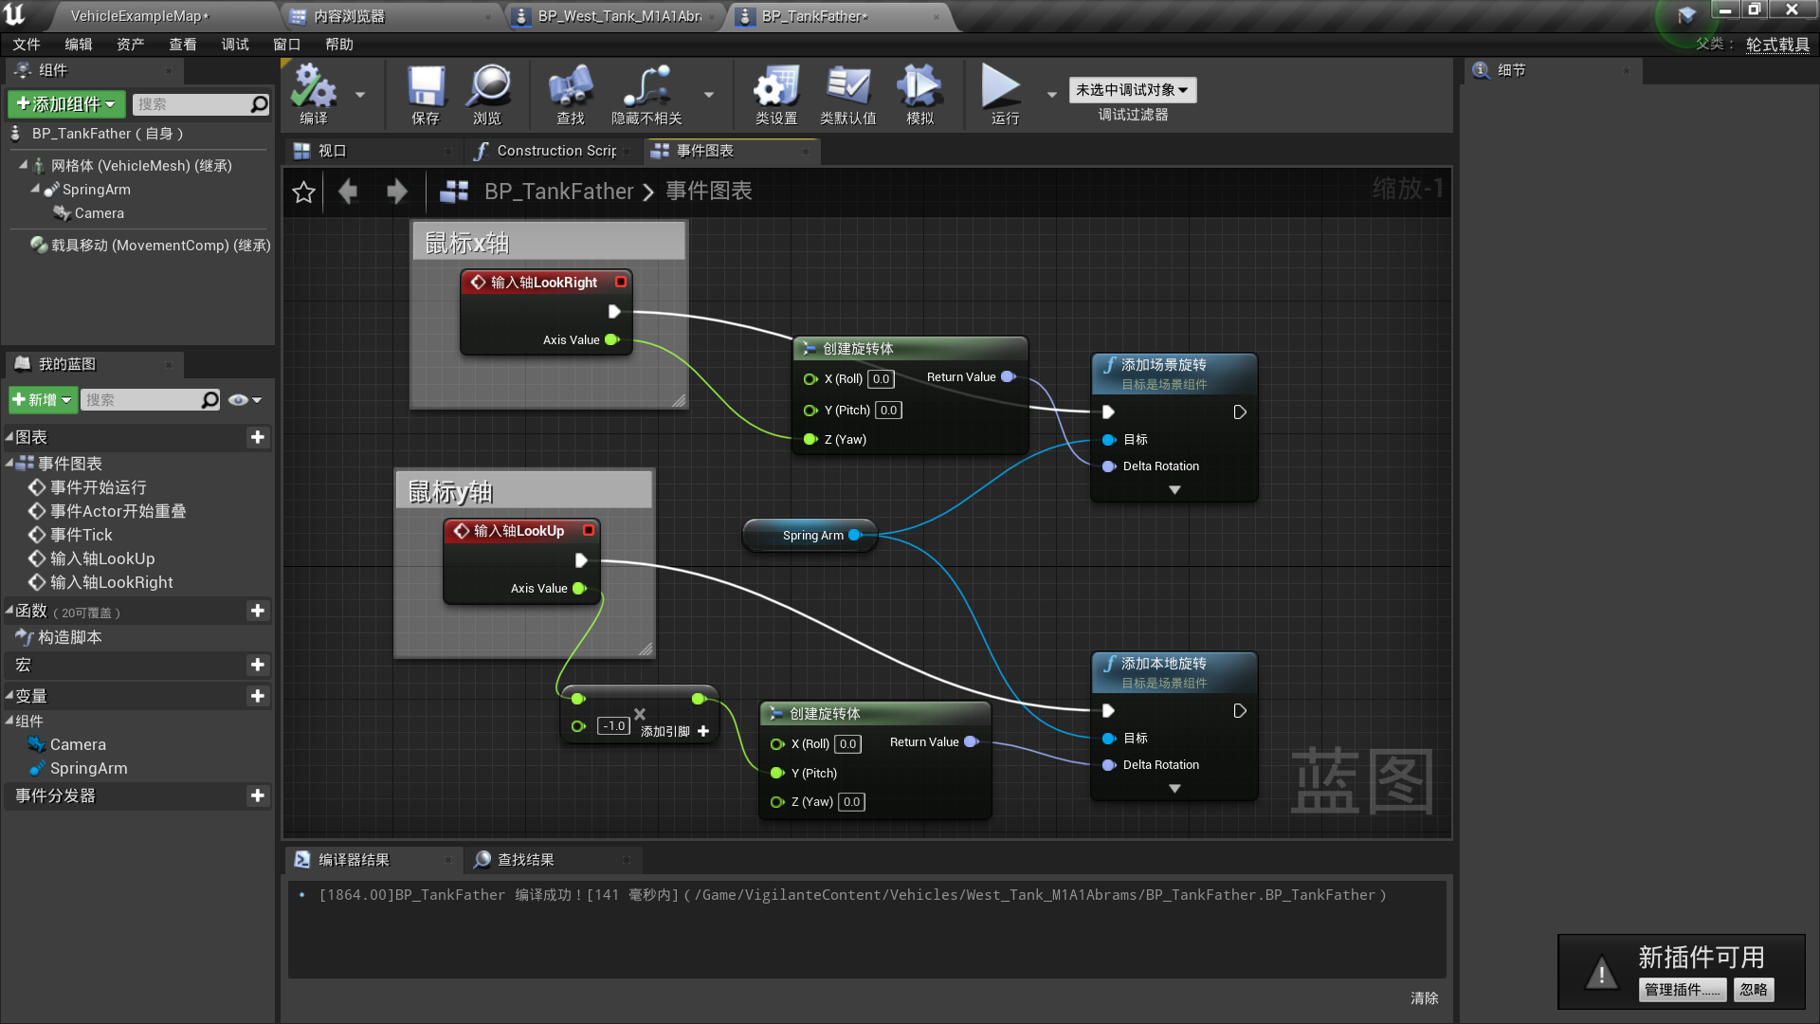Toggle the LookUp node red indicator

pos(589,530)
